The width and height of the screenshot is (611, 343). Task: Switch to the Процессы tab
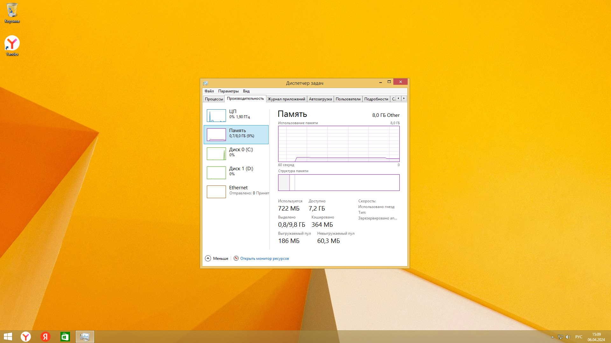[x=214, y=99]
